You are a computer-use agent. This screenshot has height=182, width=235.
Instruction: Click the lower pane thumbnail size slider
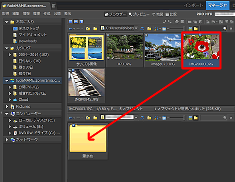click(177, 118)
